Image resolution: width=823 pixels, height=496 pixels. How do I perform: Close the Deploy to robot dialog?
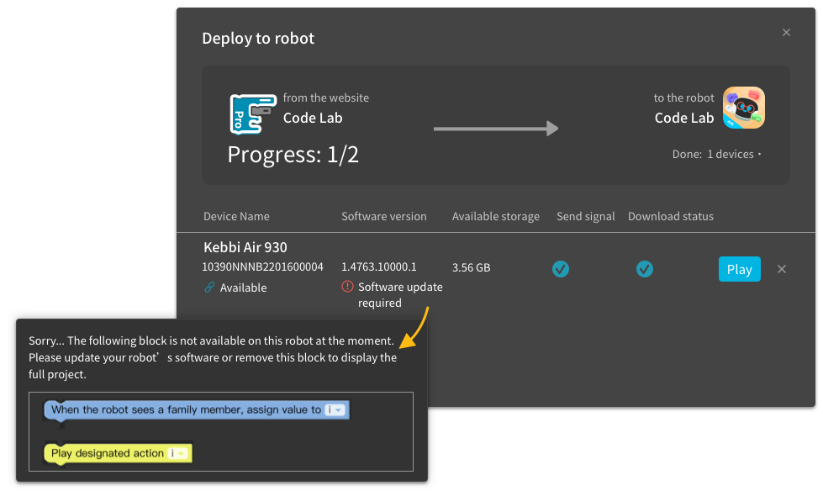(786, 33)
